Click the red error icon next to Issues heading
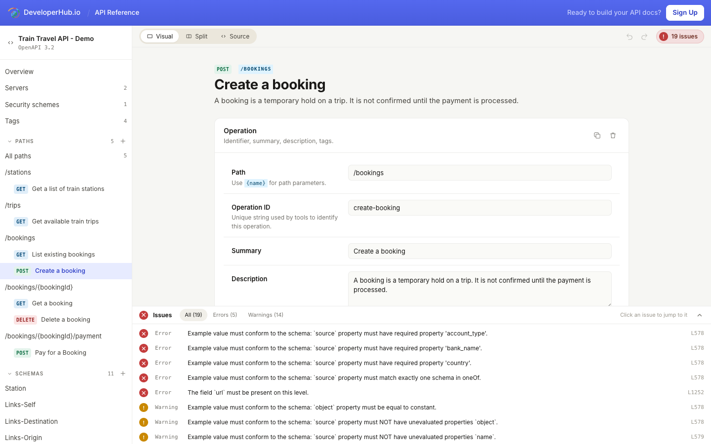The height and width of the screenshot is (444, 711). [144, 315]
